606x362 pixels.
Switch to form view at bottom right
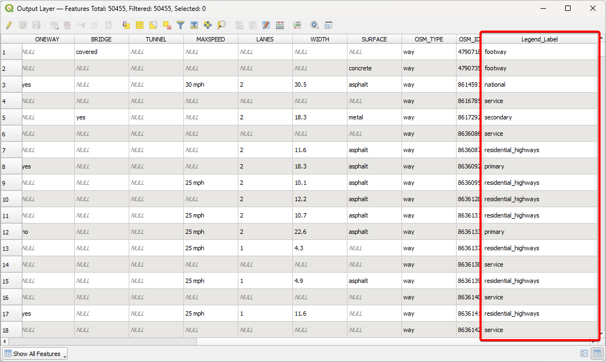584,353
